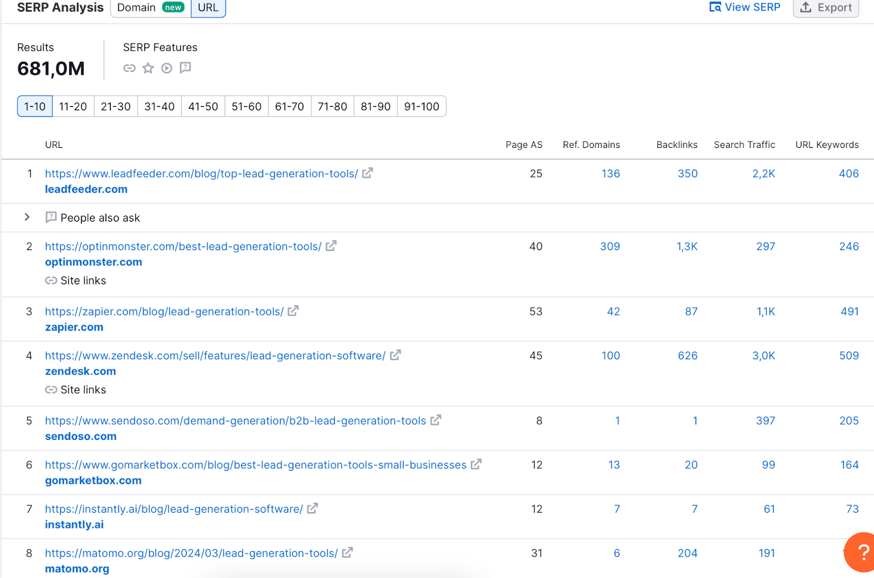Screen dimensions: 874x578
Task: Open the gomarketbox.com domain link
Action: (x=93, y=480)
